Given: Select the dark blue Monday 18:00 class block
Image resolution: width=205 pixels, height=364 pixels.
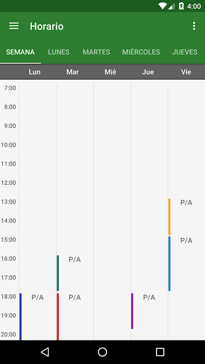Looking at the screenshot, I should (x=37, y=317).
